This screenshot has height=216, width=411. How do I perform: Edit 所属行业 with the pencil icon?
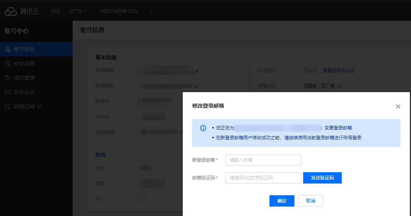click(x=339, y=86)
